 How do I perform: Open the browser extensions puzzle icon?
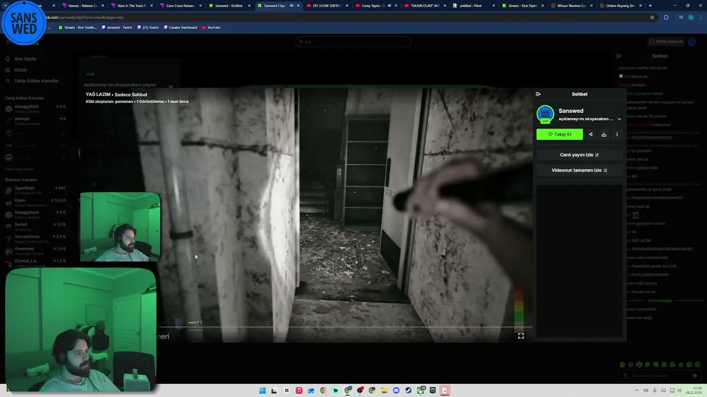pyautogui.click(x=666, y=17)
